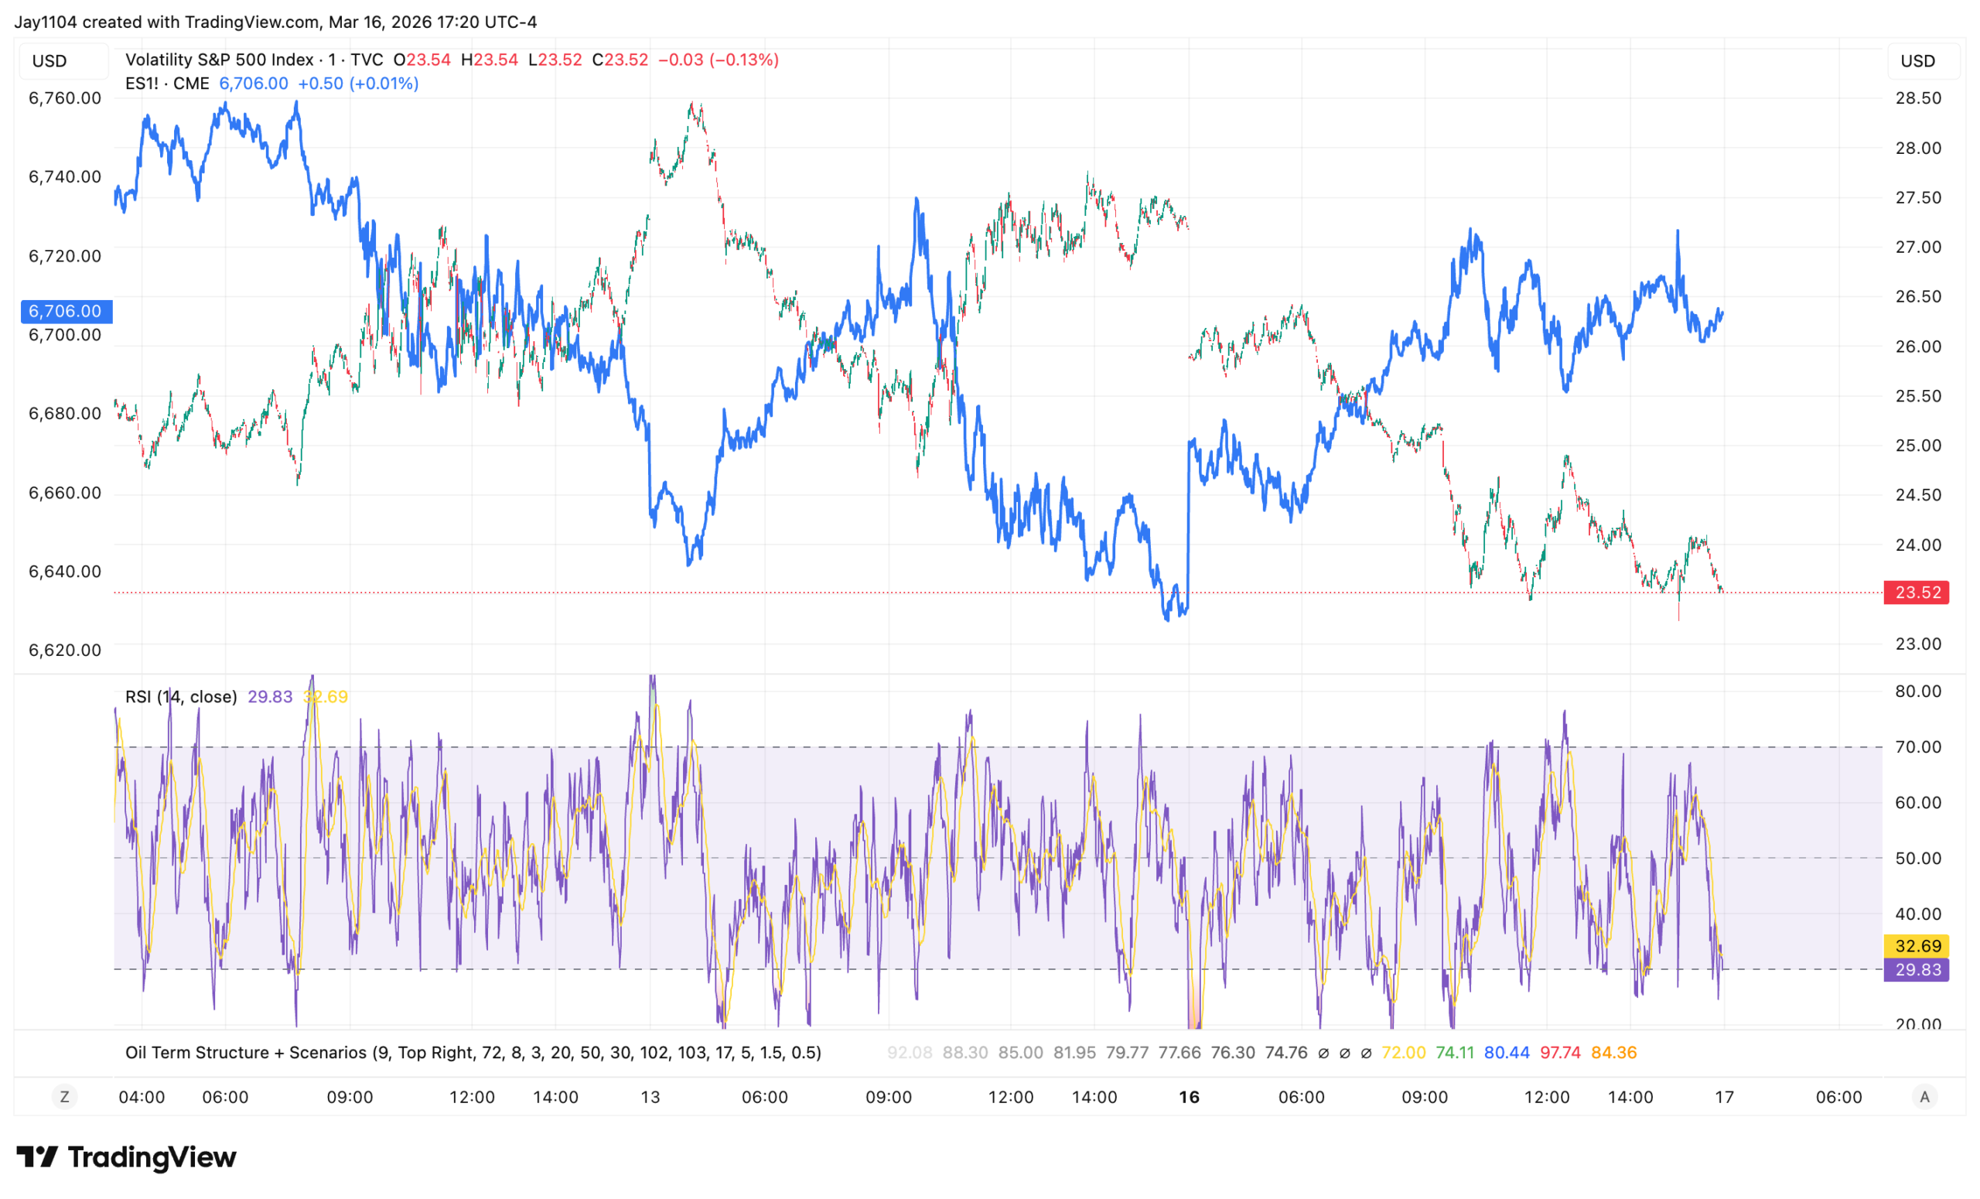This screenshot has width=1980, height=1199.
Task: Select the Volatility S&P 500 Index legend
Action: coord(220,60)
